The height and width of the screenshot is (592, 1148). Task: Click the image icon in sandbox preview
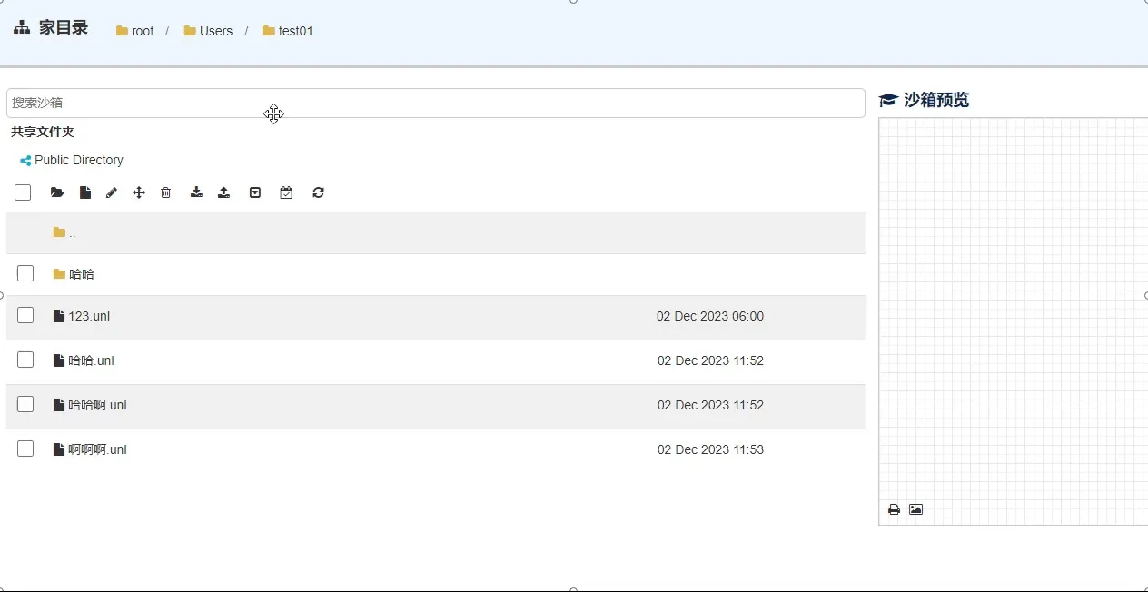coord(915,509)
